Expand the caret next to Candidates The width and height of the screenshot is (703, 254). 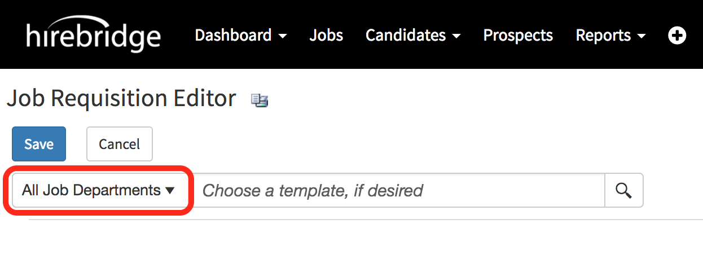click(456, 37)
